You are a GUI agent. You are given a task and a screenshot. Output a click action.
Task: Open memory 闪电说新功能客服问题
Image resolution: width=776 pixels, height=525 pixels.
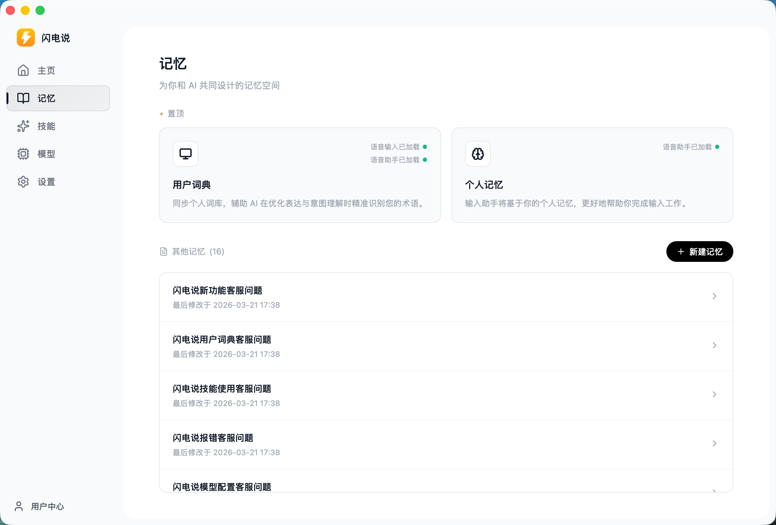click(x=446, y=297)
